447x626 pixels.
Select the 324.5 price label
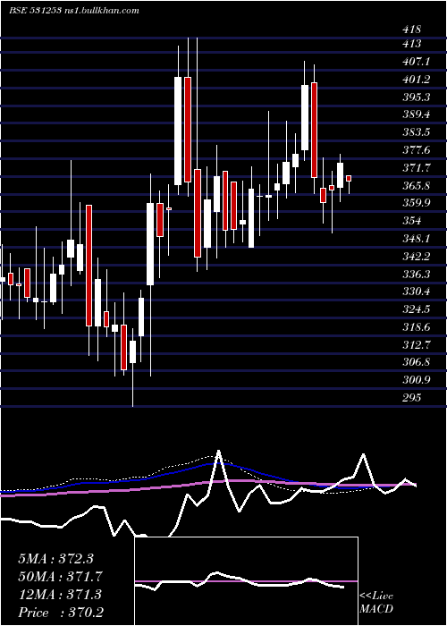coord(416,309)
